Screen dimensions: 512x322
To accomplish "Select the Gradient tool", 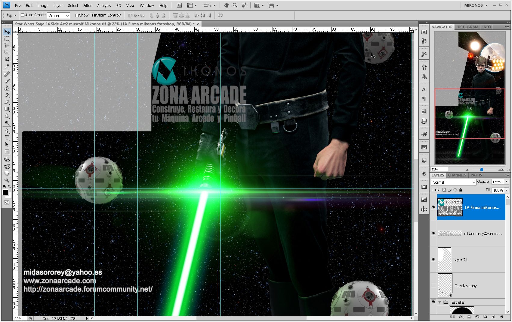I will [x=7, y=109].
